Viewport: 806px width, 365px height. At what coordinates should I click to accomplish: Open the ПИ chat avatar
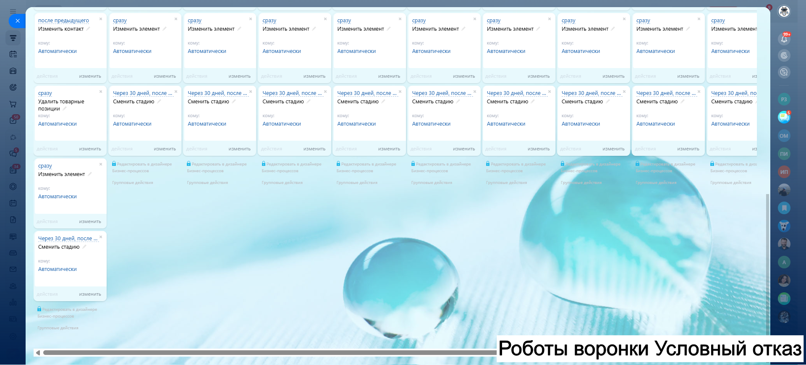784,154
